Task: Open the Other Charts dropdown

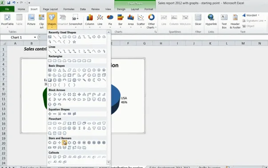Action: (x=151, y=21)
